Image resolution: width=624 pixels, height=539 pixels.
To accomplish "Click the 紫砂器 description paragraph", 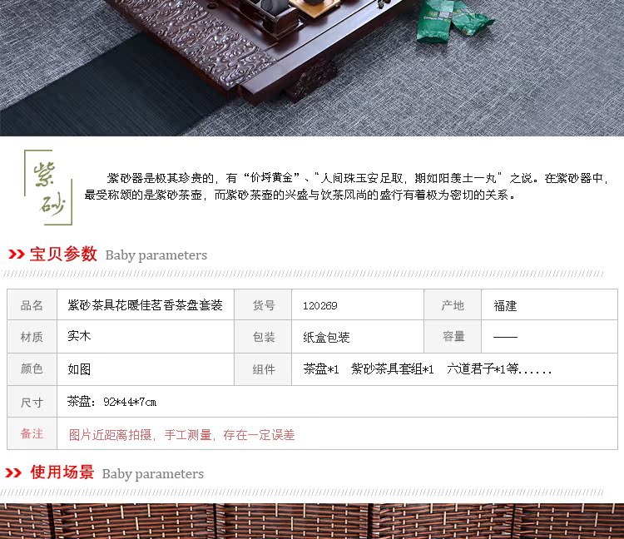I will 346,186.
